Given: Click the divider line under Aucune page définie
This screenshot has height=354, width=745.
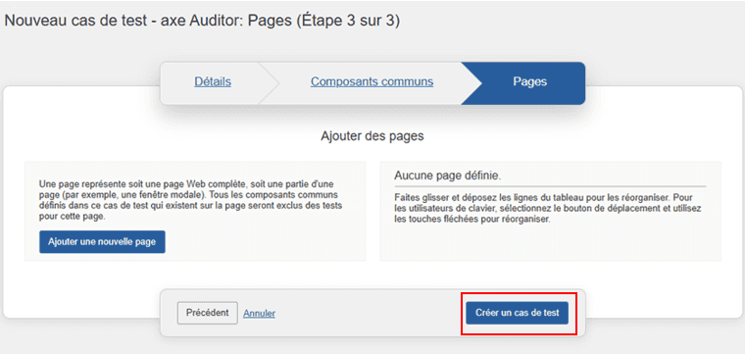Looking at the screenshot, I should point(550,186).
